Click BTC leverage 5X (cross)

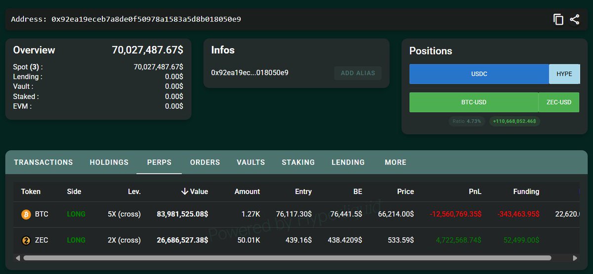(124, 214)
